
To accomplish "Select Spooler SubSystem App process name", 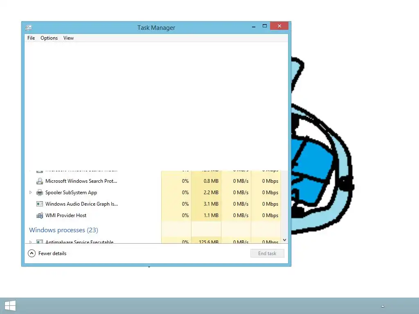I will coord(71,193).
